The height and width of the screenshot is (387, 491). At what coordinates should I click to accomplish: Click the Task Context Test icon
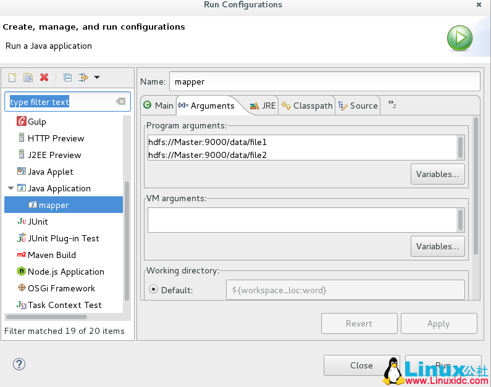[22, 304]
